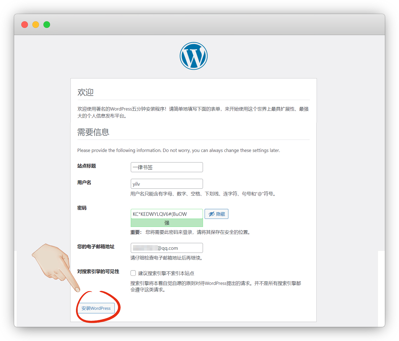Click the yellow minimize window button
This screenshot has height=341, width=399.
pyautogui.click(x=36, y=25)
